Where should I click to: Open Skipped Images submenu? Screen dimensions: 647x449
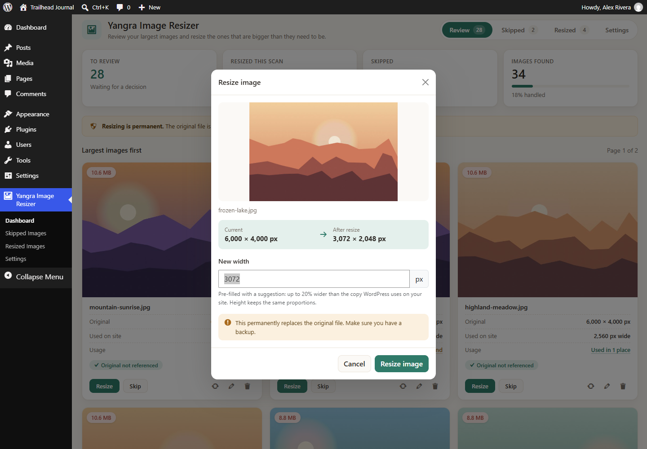(26, 233)
